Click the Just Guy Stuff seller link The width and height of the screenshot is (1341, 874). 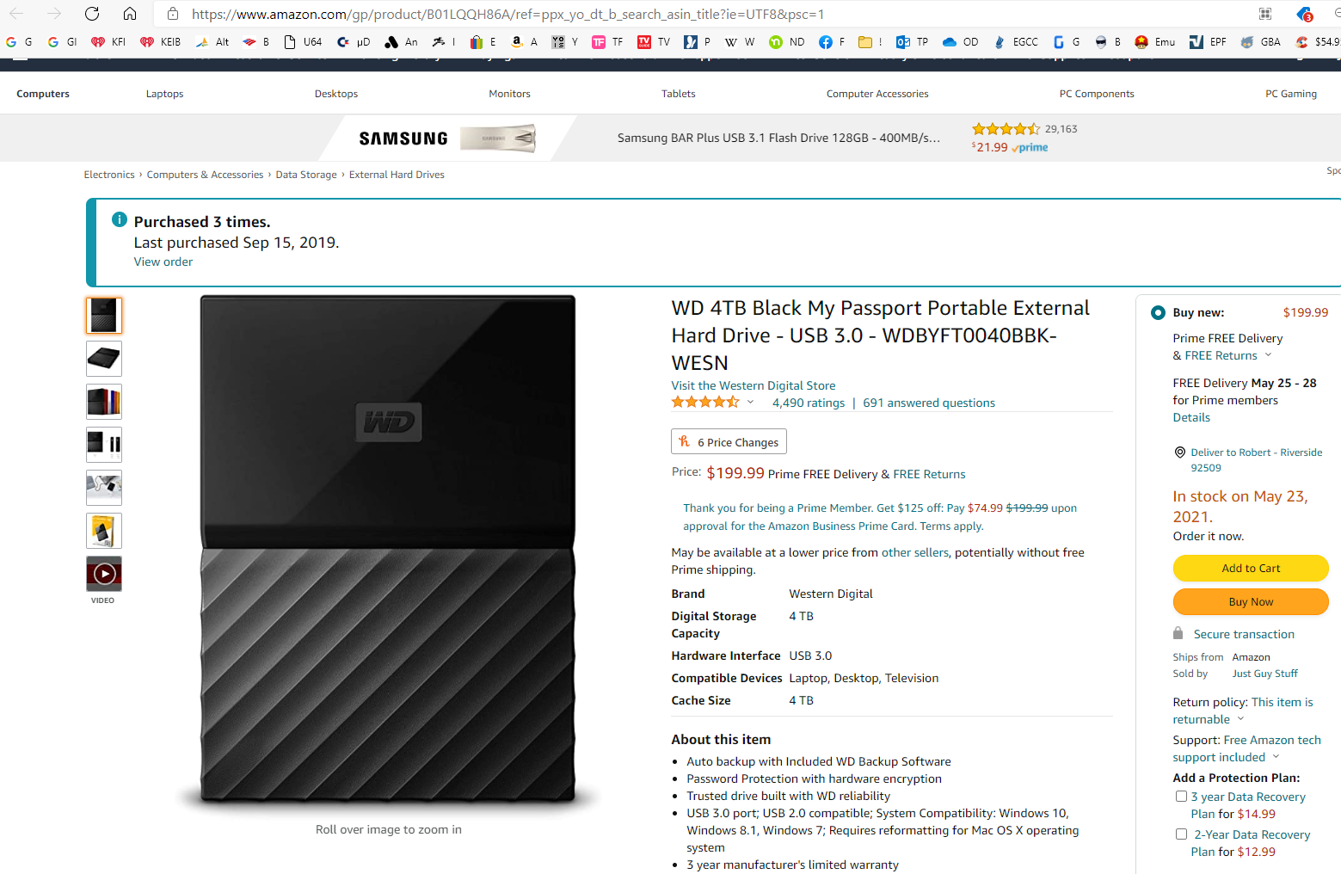(x=1264, y=674)
